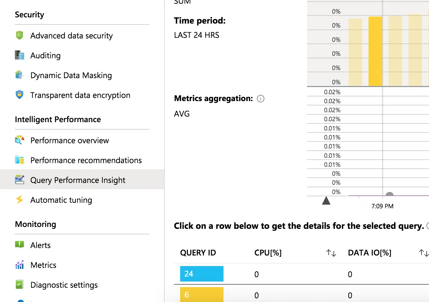Click the Advanced data security shield icon

click(19, 35)
